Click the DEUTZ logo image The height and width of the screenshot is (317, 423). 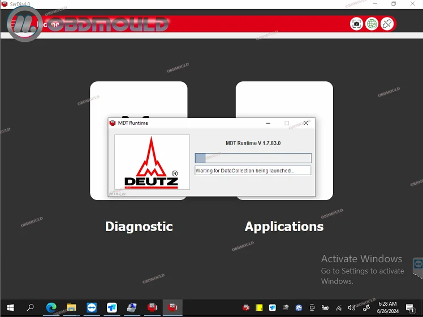point(152,162)
